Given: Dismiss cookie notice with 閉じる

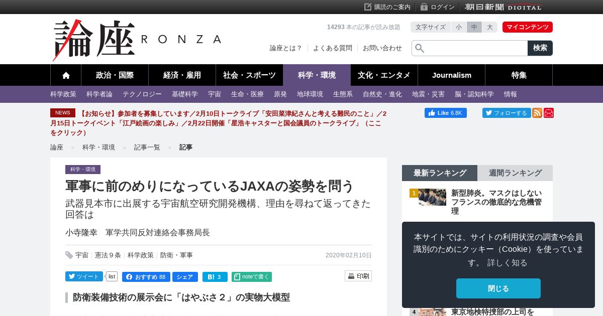Looking at the screenshot, I should (x=498, y=288).
